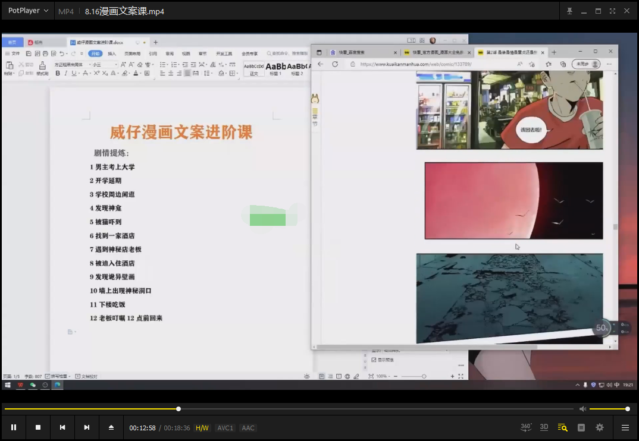The width and height of the screenshot is (639, 441).
Task: Mute audio using the speaker icon
Action: tap(582, 409)
